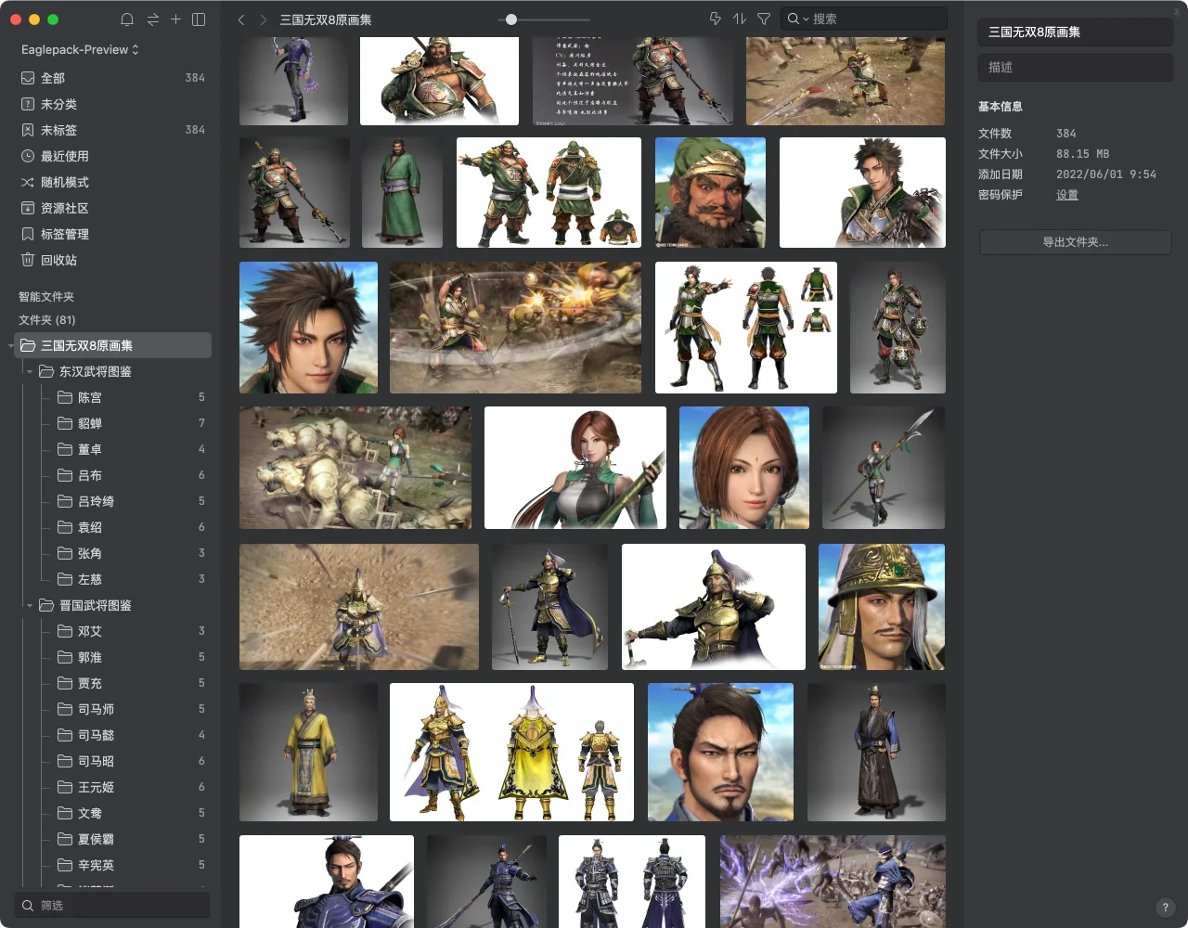The image size is (1188, 928).
Task: Open 随机模式 random mode
Action: pos(113,182)
